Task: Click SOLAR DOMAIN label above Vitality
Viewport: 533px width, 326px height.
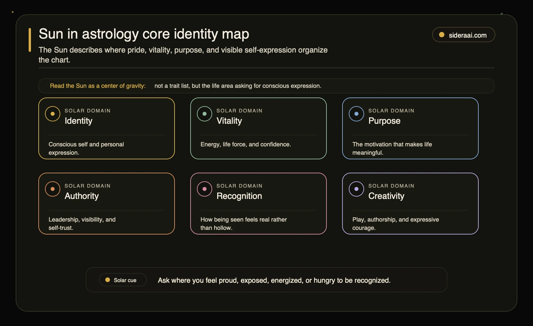Action: [240, 110]
